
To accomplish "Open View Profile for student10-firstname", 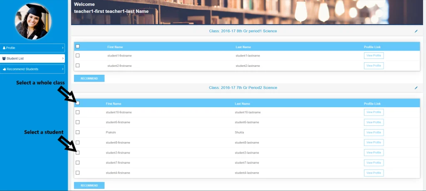I will pos(373,112).
